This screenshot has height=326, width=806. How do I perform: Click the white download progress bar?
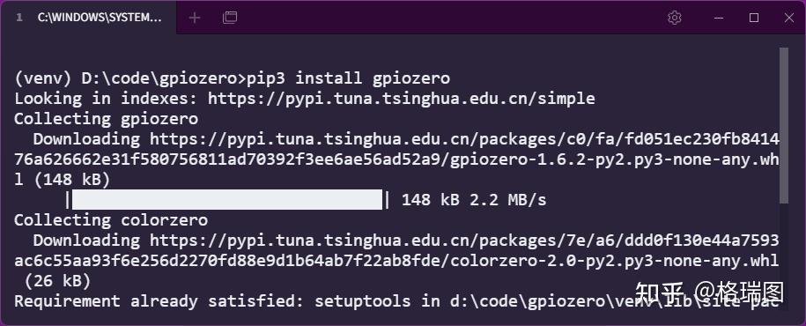tap(227, 199)
